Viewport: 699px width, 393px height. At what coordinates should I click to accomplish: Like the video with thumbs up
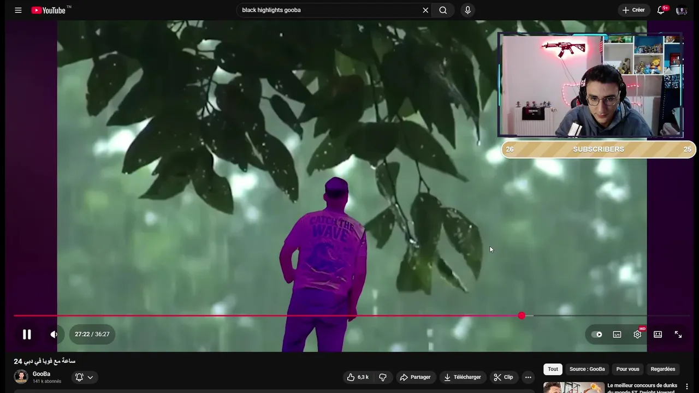click(x=358, y=377)
